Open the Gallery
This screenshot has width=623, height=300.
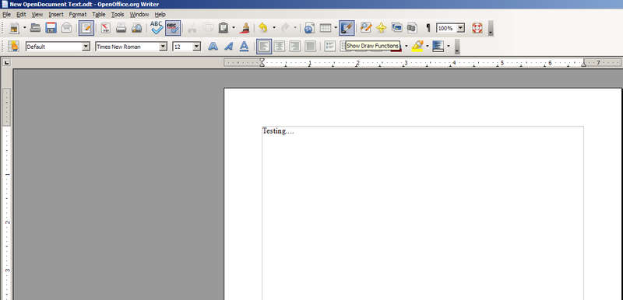pyautogui.click(x=396, y=28)
